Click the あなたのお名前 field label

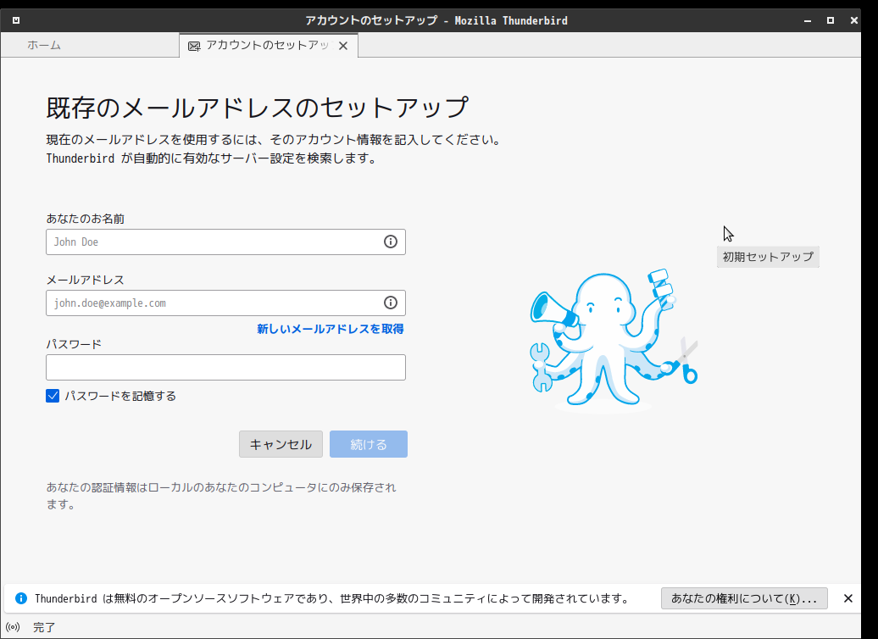coord(85,219)
